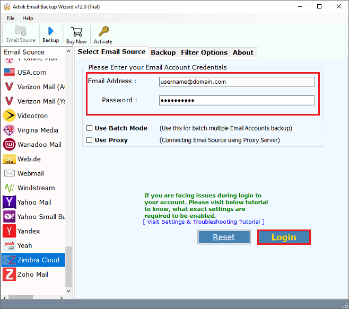Viewport: 349px width, 309px height.
Task: Pick the Wanadoo Mail icon
Action: click(x=9, y=144)
